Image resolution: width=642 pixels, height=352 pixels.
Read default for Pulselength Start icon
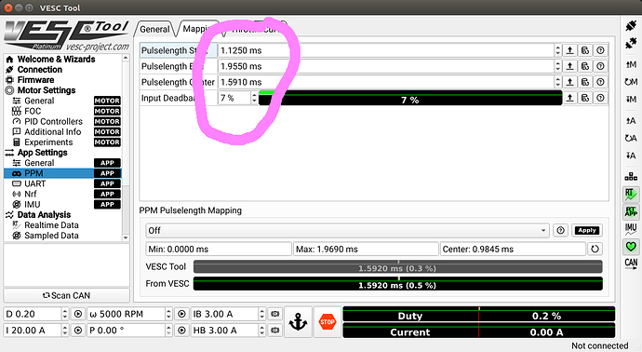tap(585, 50)
